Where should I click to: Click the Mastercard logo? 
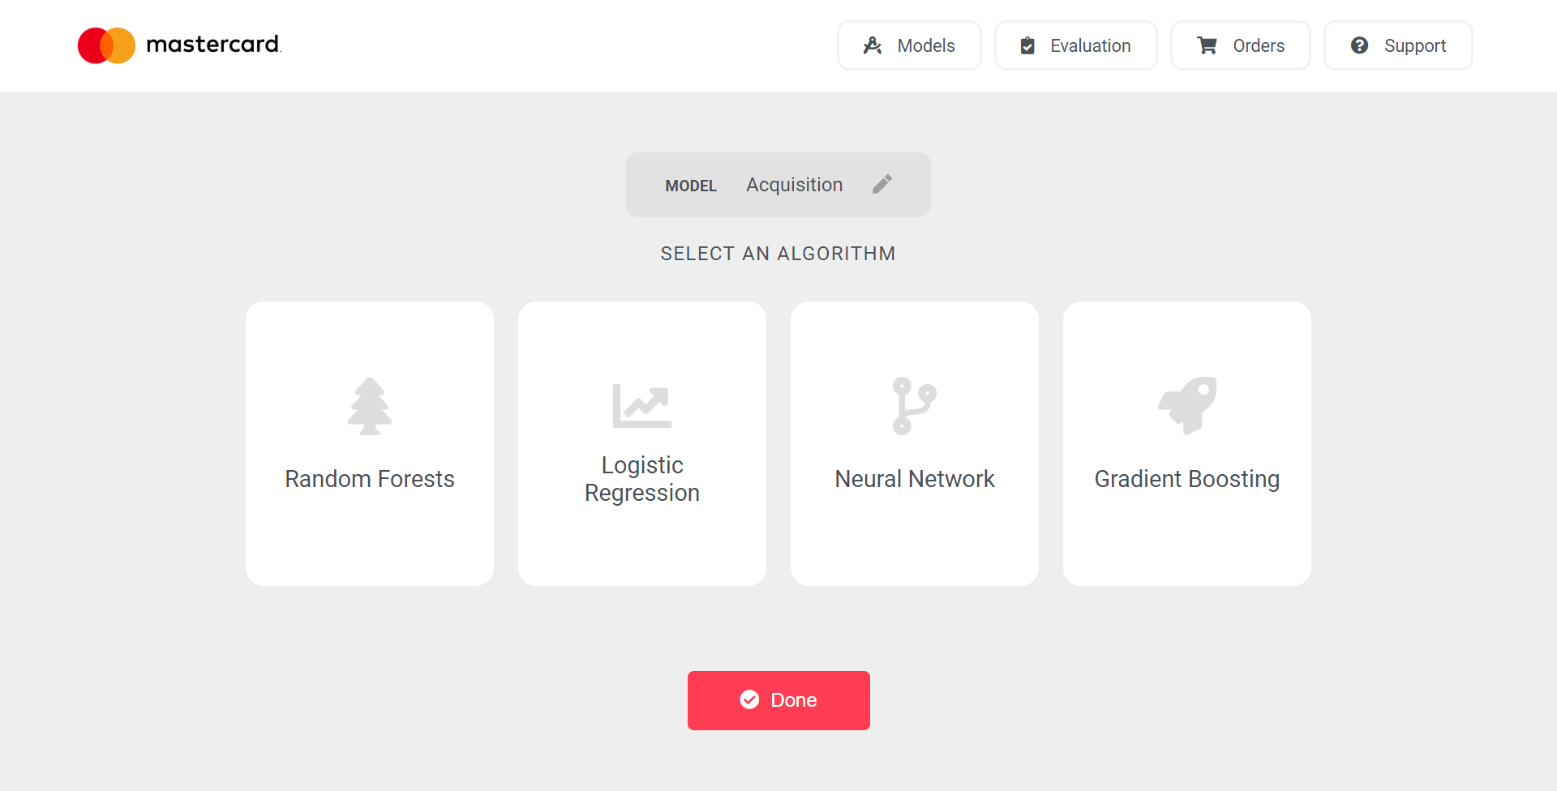click(179, 45)
